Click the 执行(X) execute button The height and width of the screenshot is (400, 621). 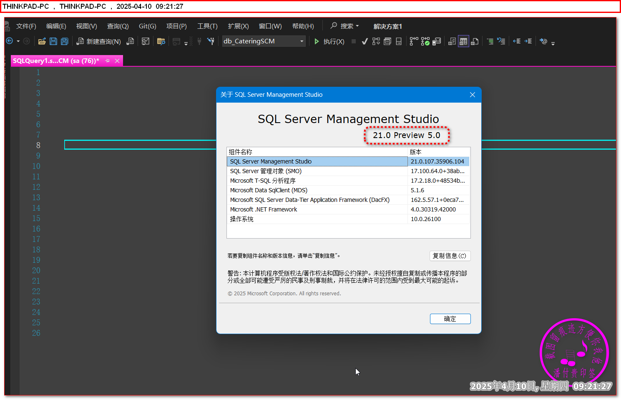[329, 41]
